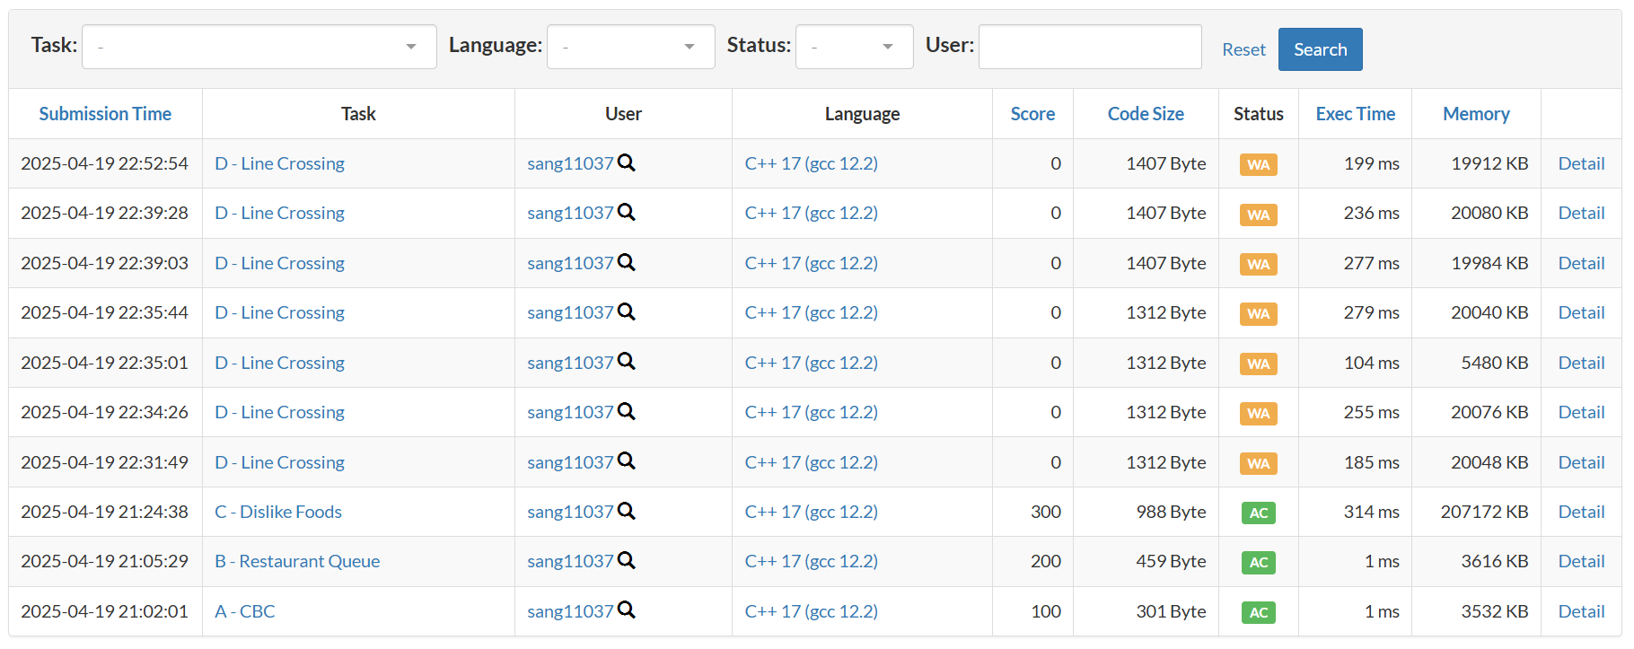Click magnifier icon in 22:39:03 submission row
The height and width of the screenshot is (649, 1634).
(x=627, y=262)
